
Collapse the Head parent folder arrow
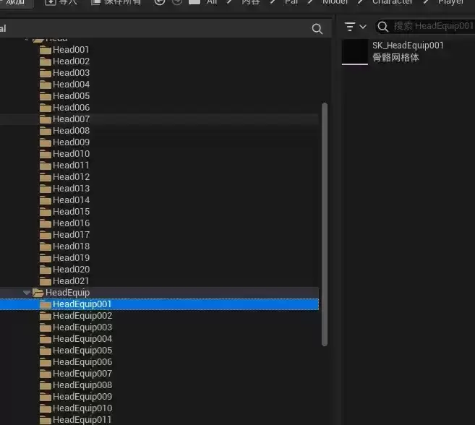point(27,39)
